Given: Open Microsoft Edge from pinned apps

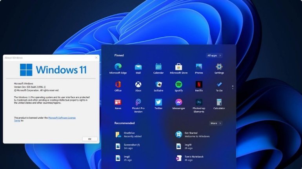Looking at the screenshot, I should point(118,68).
